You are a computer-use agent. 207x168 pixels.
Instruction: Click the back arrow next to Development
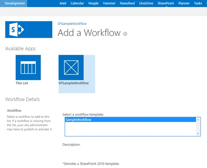3,3
